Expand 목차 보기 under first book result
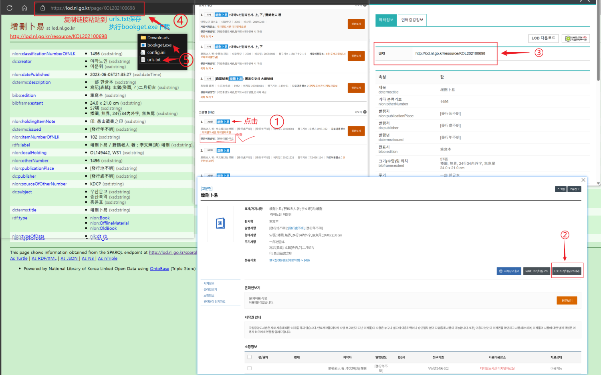The height and width of the screenshot is (375, 601). [x=207, y=36]
